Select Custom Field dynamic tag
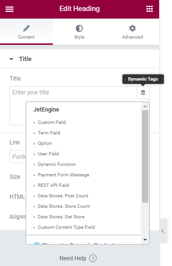This screenshot has width=172, height=266. tap(51, 123)
